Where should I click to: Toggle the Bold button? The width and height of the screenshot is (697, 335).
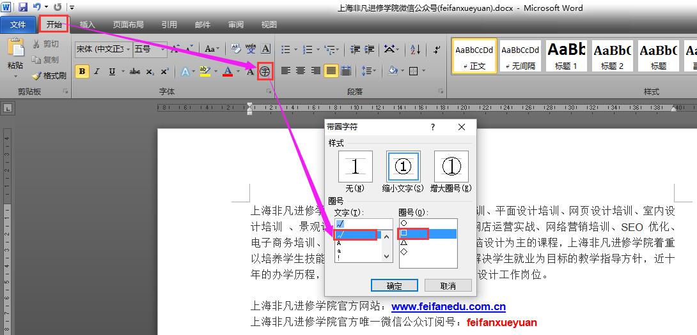[82, 71]
